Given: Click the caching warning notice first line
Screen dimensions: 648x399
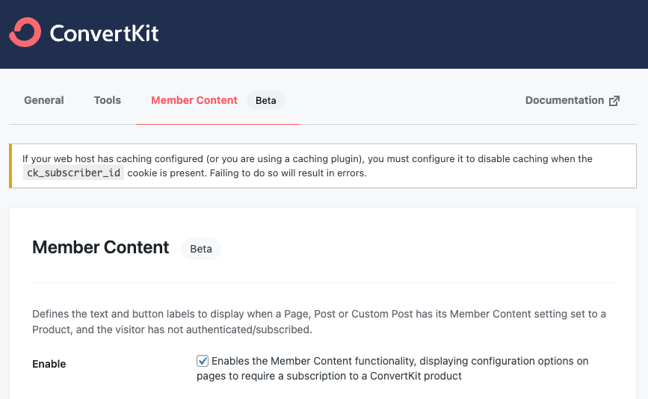Looking at the screenshot, I should pos(306,158).
